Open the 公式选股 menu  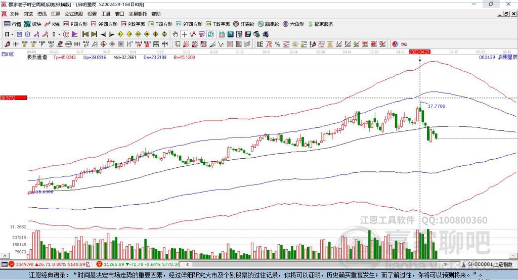click(x=74, y=14)
